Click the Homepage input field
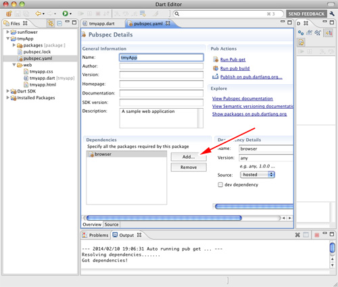The image size is (338, 287). (x=162, y=84)
